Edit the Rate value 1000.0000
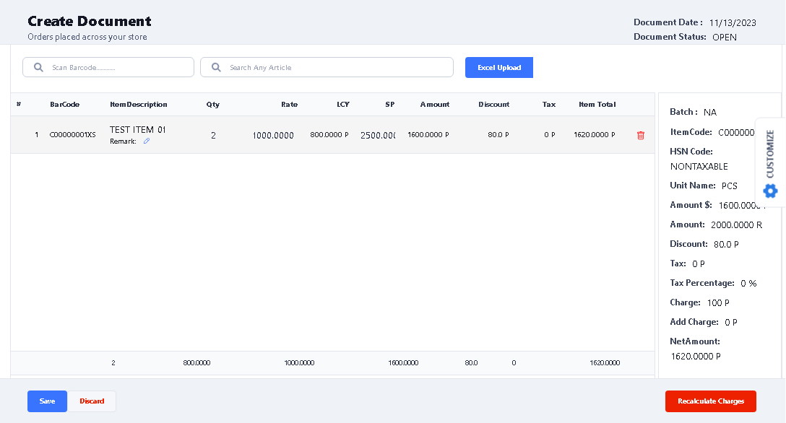Image resolution: width=786 pixels, height=423 pixels. 272,135
